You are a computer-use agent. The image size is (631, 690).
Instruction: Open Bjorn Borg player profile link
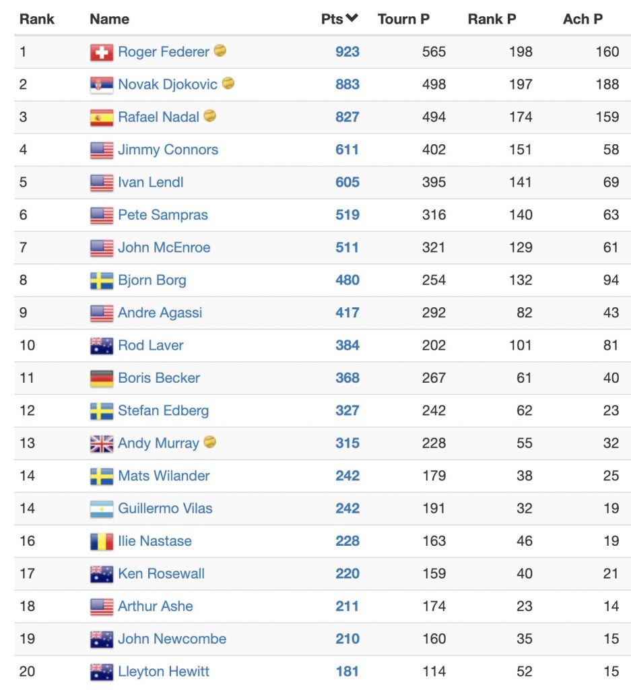click(x=152, y=280)
